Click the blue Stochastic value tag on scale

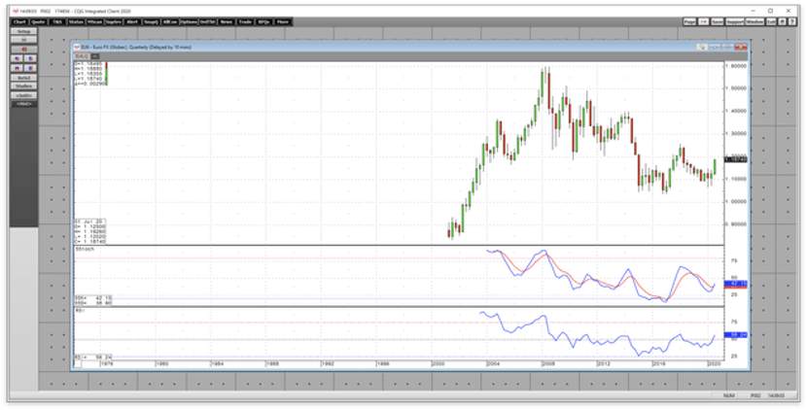[x=735, y=283]
